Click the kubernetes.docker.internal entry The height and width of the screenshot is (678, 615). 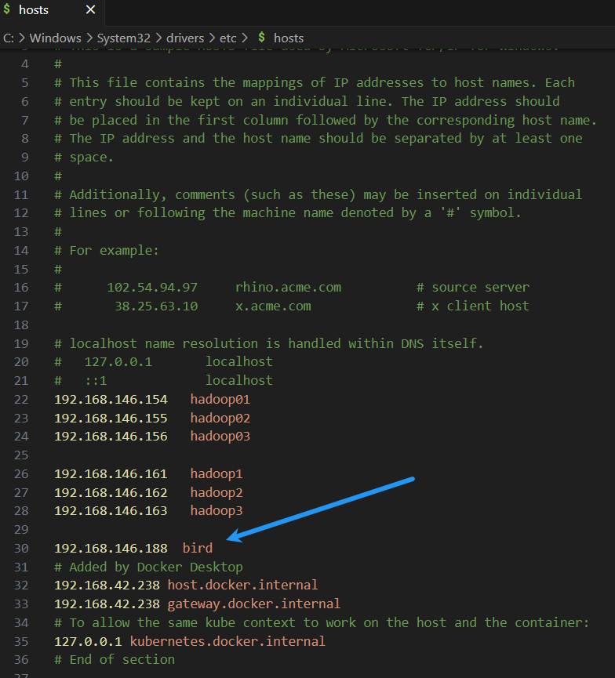pos(227,641)
